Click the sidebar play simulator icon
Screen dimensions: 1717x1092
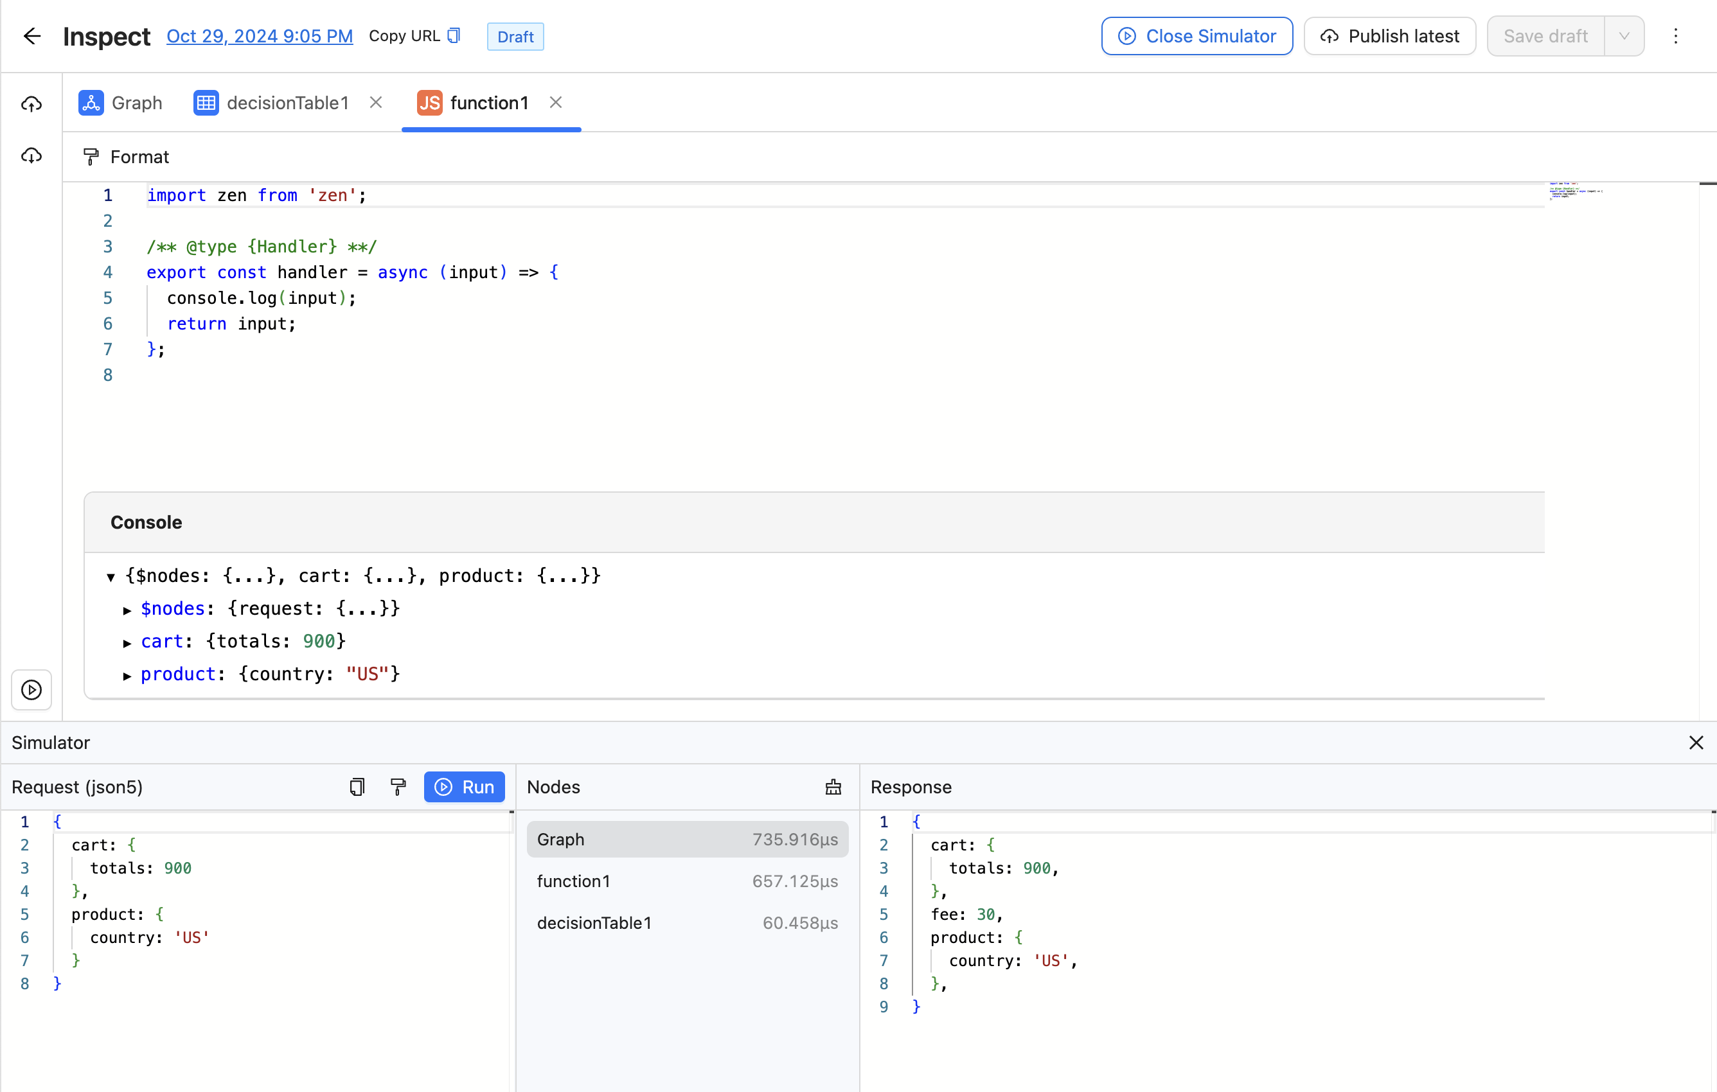click(31, 689)
